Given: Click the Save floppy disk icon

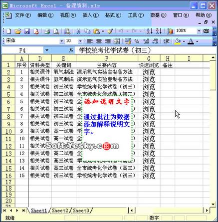Looking at the screenshot, I should (x=27, y=31).
